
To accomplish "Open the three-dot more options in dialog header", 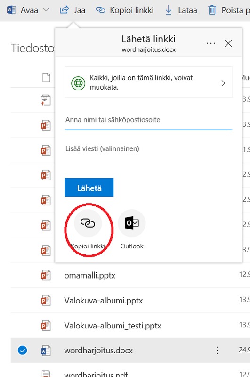I will [x=211, y=43].
